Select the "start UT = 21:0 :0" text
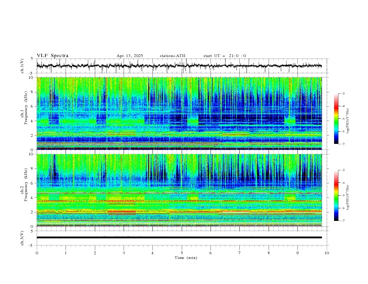 (x=224, y=56)
